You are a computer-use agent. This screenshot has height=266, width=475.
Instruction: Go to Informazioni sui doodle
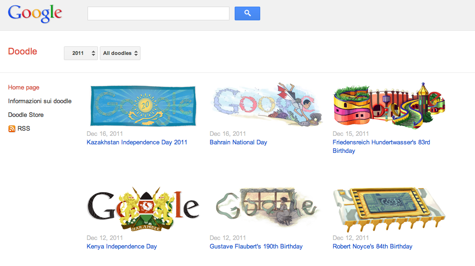coord(40,101)
